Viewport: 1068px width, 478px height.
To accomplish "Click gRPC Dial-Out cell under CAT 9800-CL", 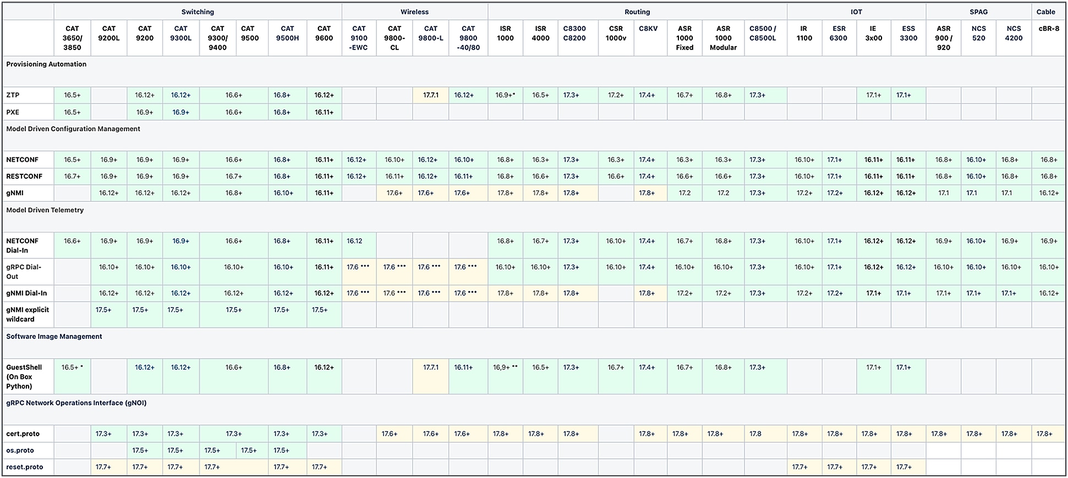I will (x=395, y=272).
